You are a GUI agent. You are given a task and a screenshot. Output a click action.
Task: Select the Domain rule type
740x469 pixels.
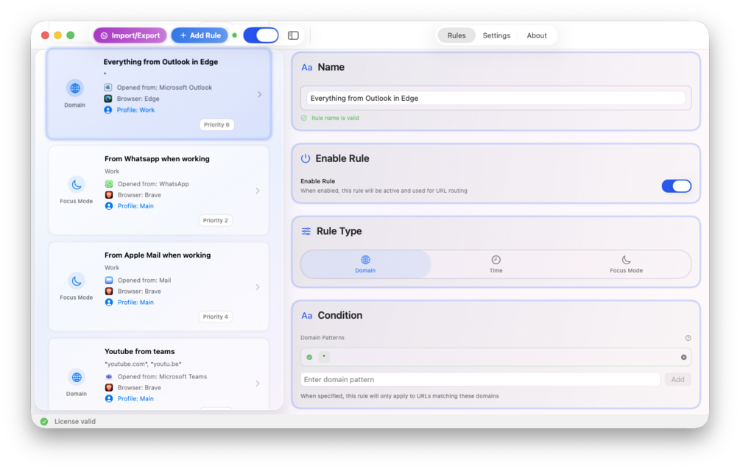(365, 264)
